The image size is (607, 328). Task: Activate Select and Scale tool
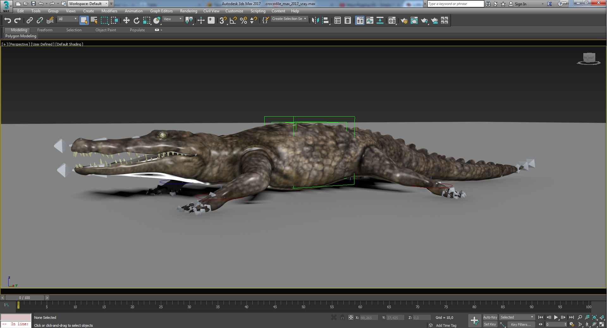tap(146, 21)
